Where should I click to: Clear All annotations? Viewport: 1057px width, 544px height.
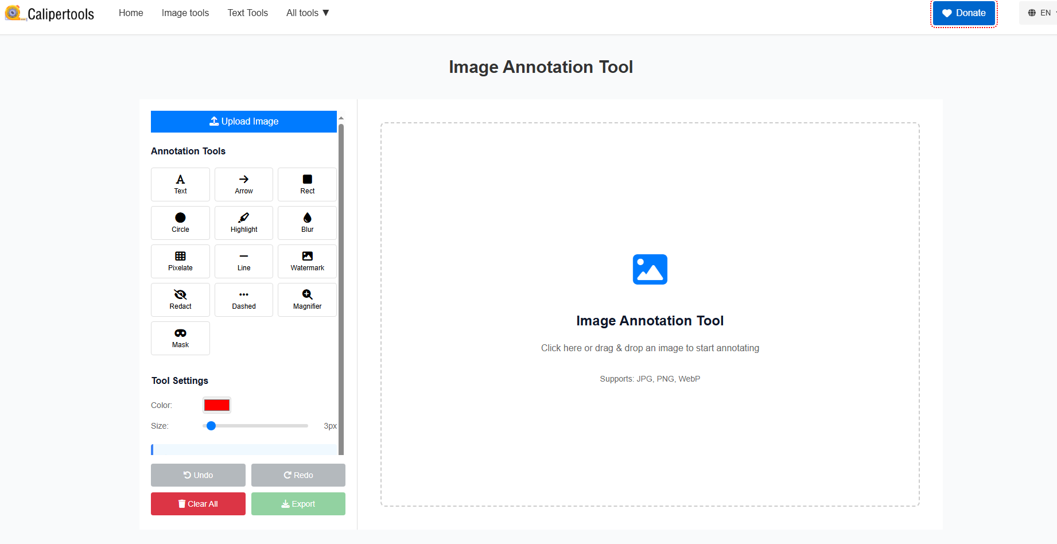pyautogui.click(x=198, y=503)
